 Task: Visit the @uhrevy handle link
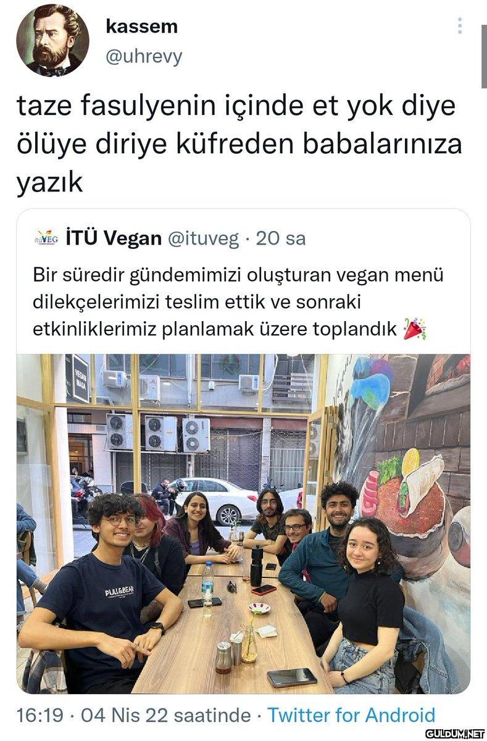point(144,57)
